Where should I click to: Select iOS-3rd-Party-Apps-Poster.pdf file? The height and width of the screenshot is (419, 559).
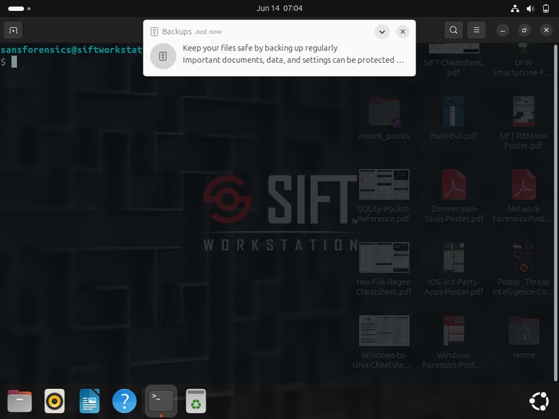(x=454, y=269)
